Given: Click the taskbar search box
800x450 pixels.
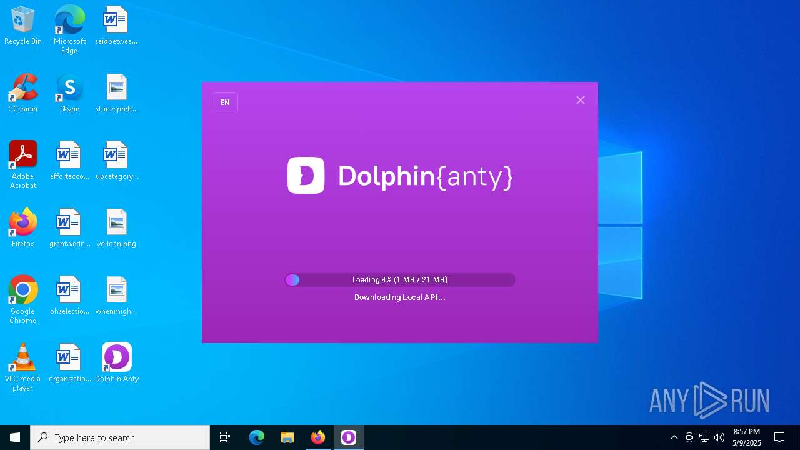Looking at the screenshot, I should click(x=120, y=437).
